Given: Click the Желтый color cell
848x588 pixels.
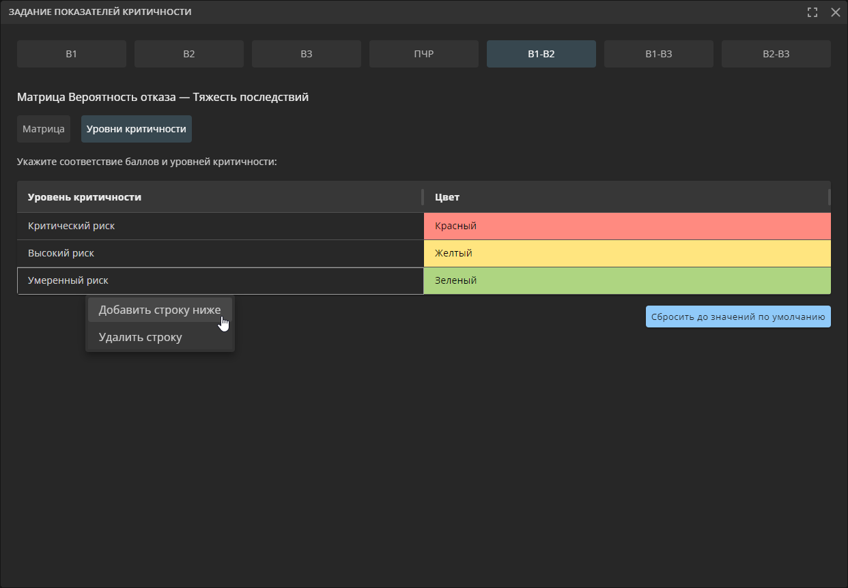Looking at the screenshot, I should (x=627, y=253).
